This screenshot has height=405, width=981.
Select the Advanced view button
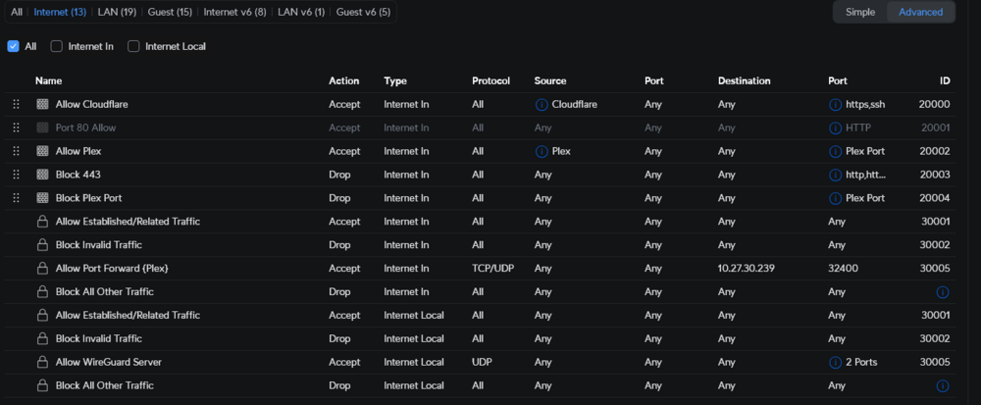tap(920, 12)
